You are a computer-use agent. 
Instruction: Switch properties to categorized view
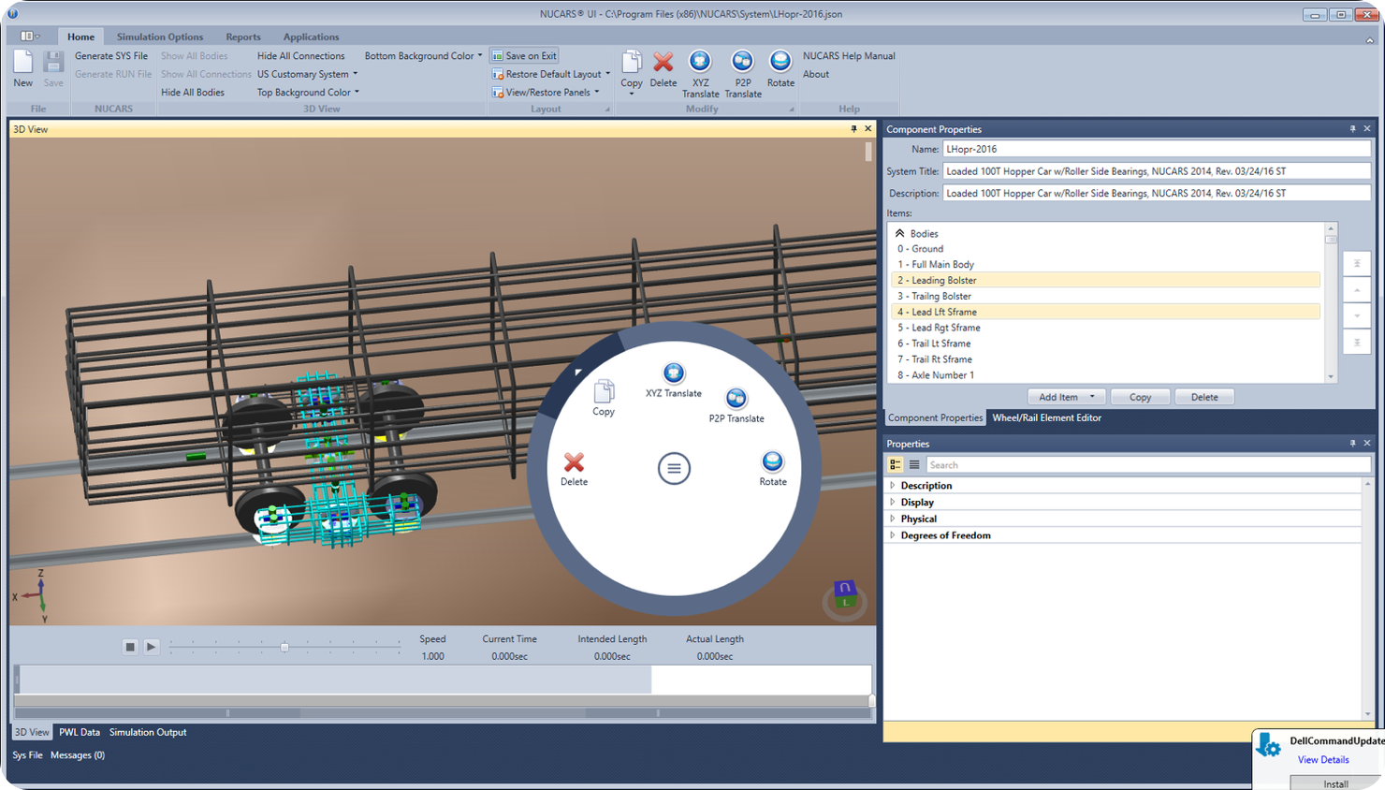(896, 464)
